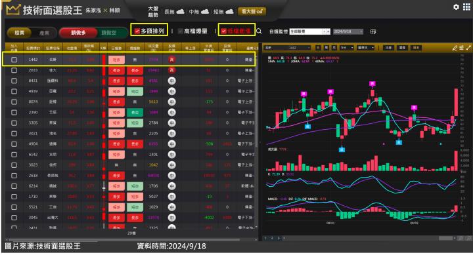Click the long-term trend cloud icon
Image resolution: width=473 pixels, height=255 pixels.
coord(181,11)
